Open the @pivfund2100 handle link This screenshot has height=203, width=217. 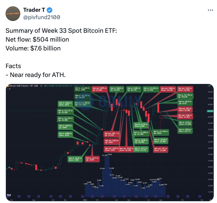(42, 17)
